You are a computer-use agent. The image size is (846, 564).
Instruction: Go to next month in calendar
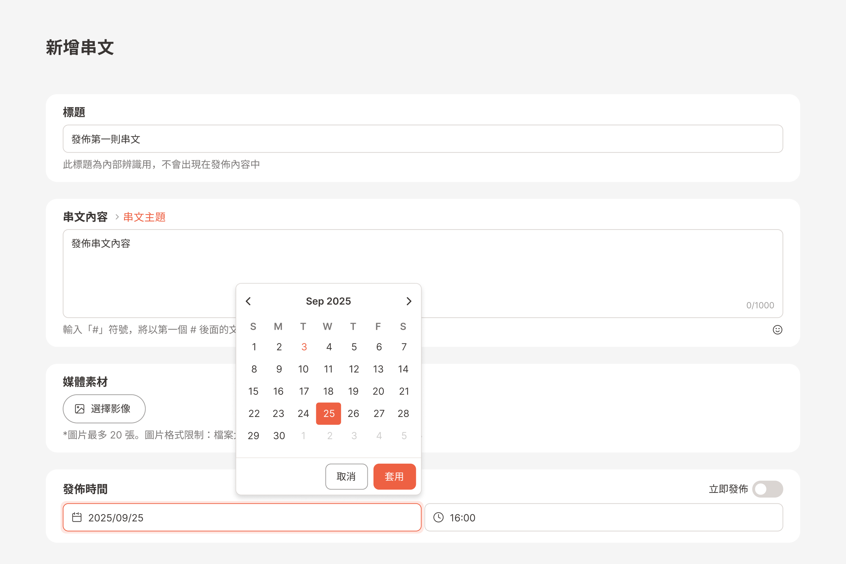[x=409, y=301]
